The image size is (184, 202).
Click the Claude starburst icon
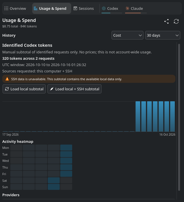tap(127, 8)
